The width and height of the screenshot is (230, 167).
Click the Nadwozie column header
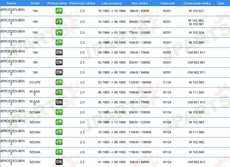(168, 3)
